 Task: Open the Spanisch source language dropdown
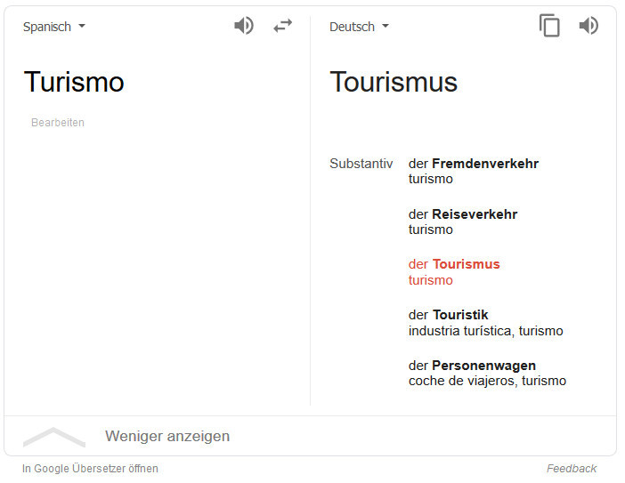[x=54, y=27]
